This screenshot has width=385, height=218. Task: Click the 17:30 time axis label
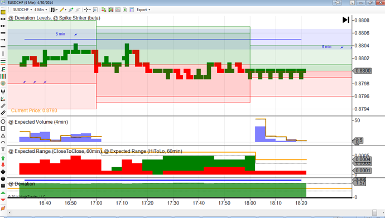click(x=173, y=203)
